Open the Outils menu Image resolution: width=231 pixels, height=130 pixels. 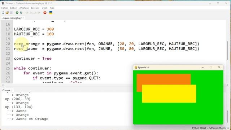click(x=44, y=8)
